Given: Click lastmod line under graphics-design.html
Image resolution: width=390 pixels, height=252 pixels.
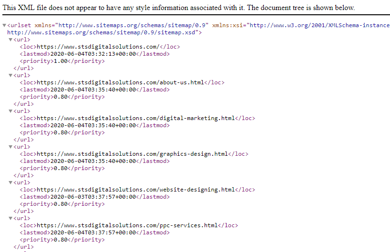Looking at the screenshot, I should coord(95,161).
